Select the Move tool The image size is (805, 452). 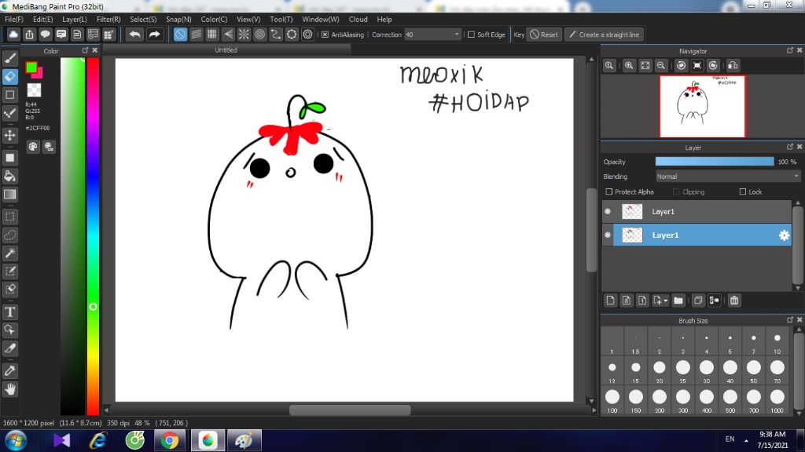[x=9, y=135]
